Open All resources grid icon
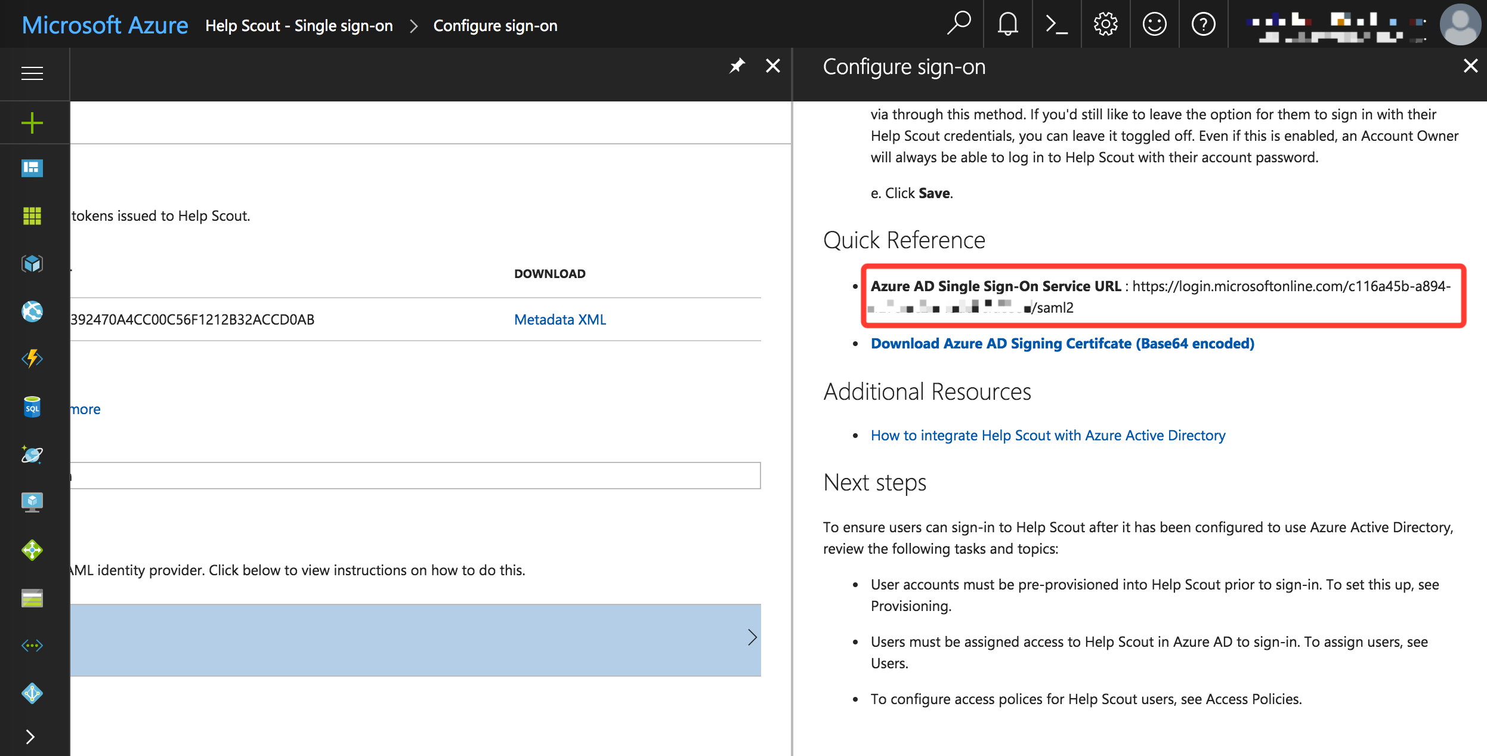This screenshot has height=756, width=1487. point(32,215)
